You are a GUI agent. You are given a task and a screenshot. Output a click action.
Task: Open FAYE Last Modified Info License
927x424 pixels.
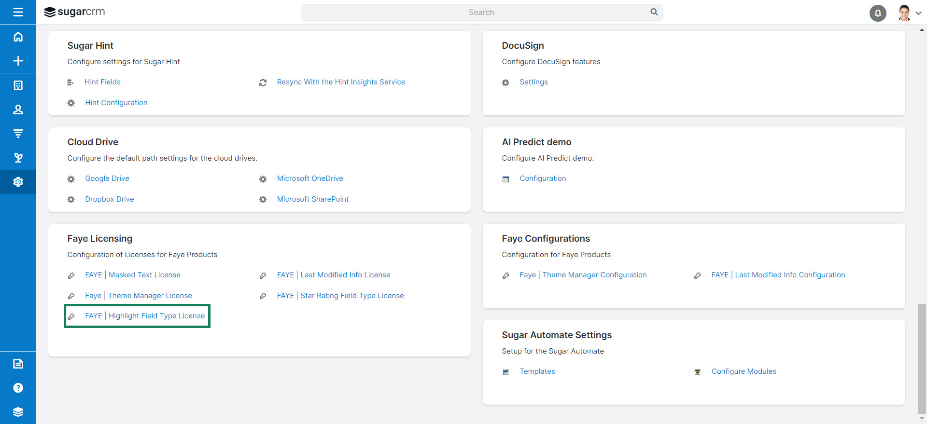334,275
